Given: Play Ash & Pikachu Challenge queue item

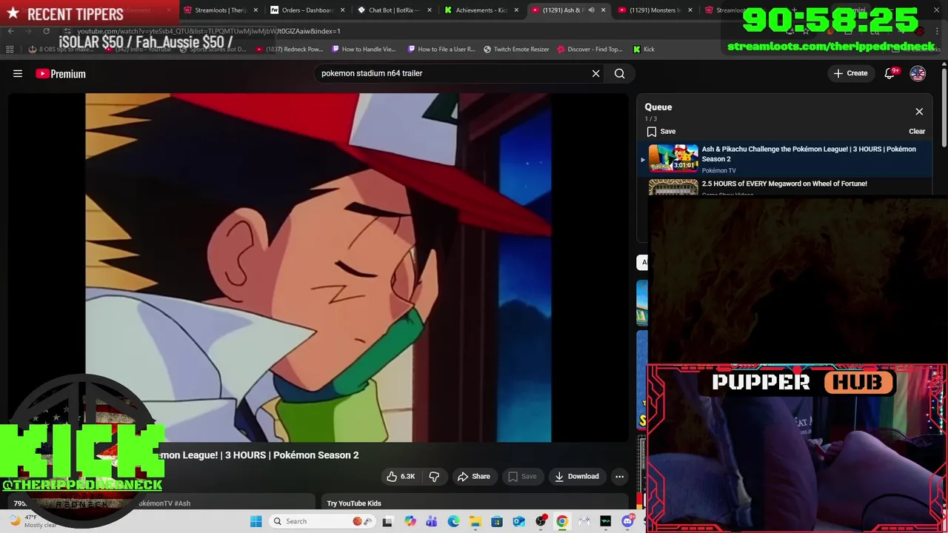Looking at the screenshot, I should 785,159.
